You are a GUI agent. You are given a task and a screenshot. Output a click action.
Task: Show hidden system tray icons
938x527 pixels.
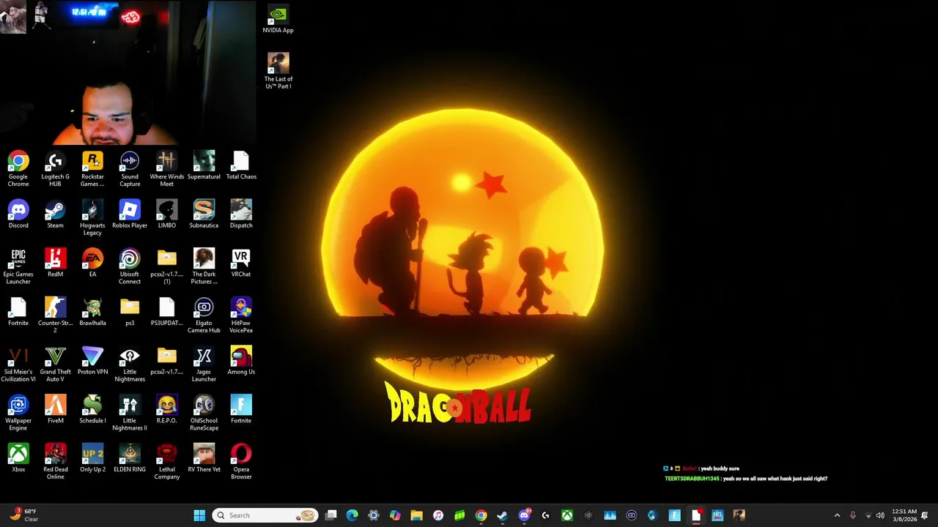837,515
